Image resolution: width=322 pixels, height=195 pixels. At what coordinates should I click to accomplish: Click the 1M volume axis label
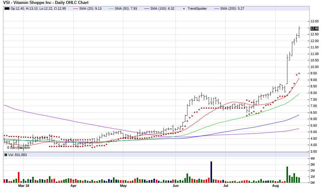[x=313, y=177]
